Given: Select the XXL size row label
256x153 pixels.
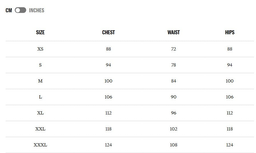Looking at the screenshot, I should (x=40, y=129).
